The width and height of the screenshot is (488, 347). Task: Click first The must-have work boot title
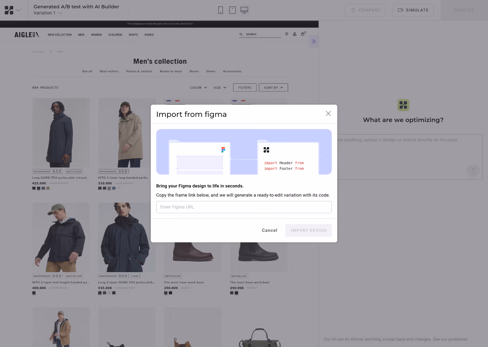184,282
